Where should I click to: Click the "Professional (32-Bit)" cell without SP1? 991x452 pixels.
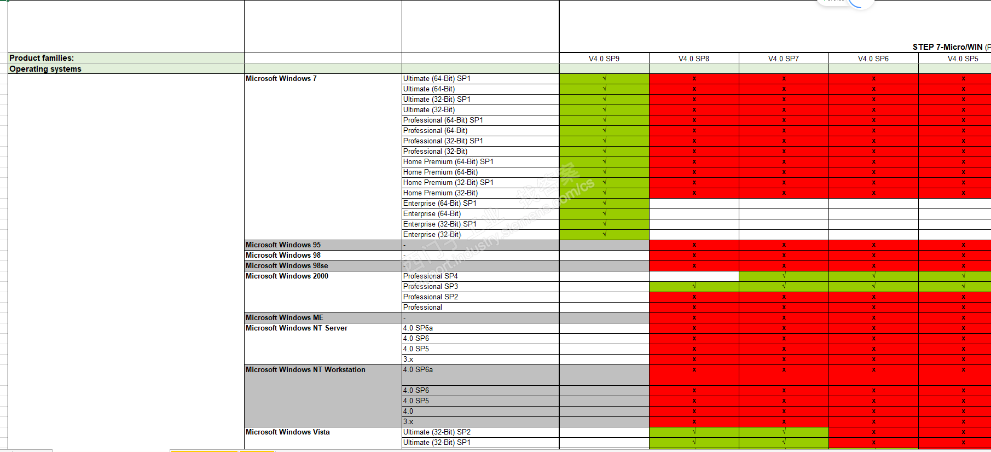coord(480,152)
